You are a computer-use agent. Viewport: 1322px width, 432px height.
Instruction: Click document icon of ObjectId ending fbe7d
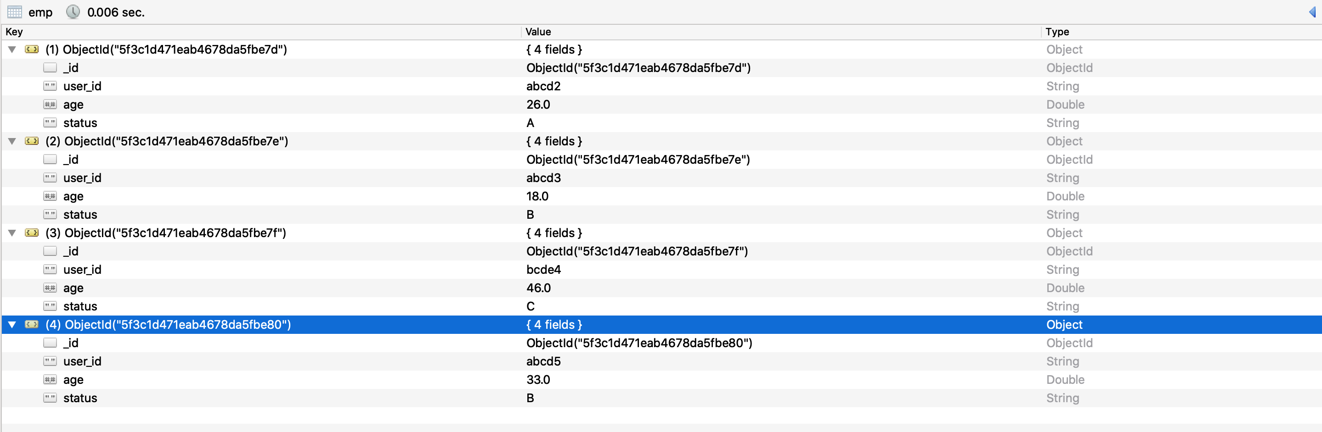point(32,49)
